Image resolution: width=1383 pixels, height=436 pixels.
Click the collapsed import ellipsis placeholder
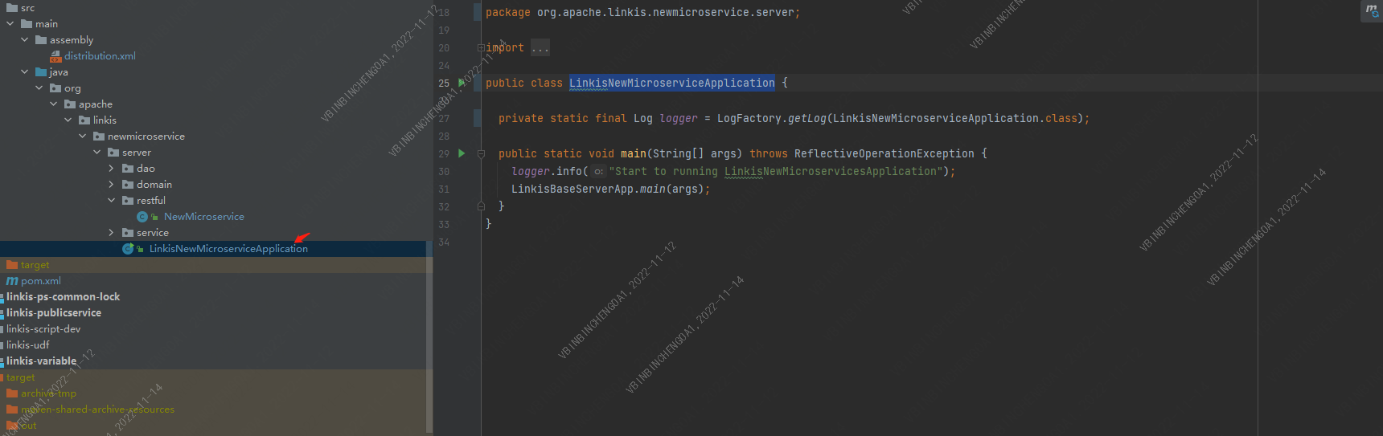pyautogui.click(x=540, y=48)
